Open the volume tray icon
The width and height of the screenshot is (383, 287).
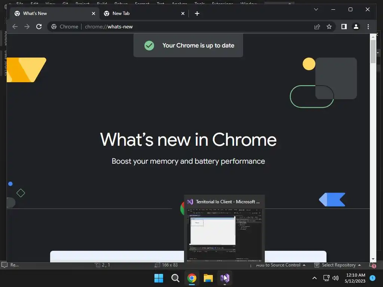click(335, 278)
